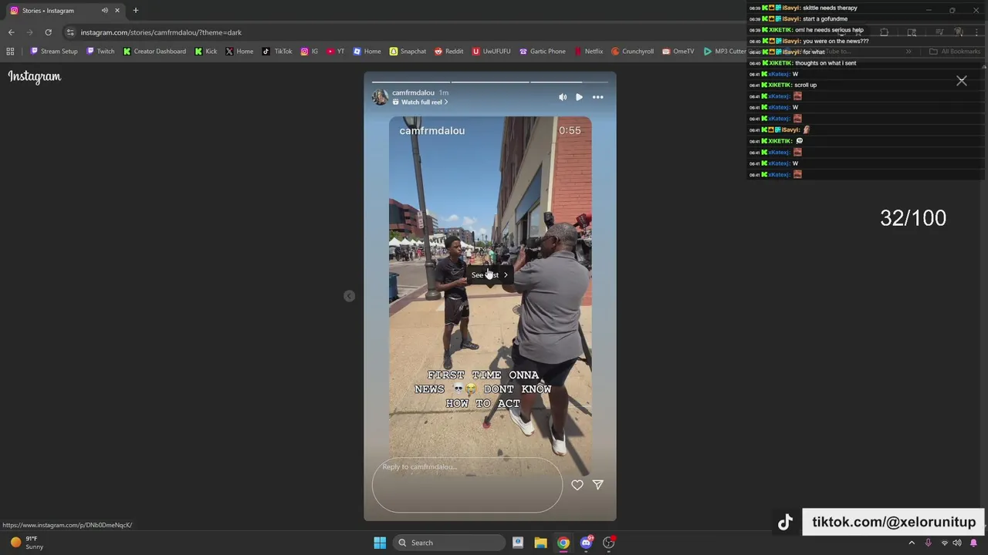The image size is (988, 555).
Task: Open the Windows Start menu
Action: pyautogui.click(x=380, y=543)
